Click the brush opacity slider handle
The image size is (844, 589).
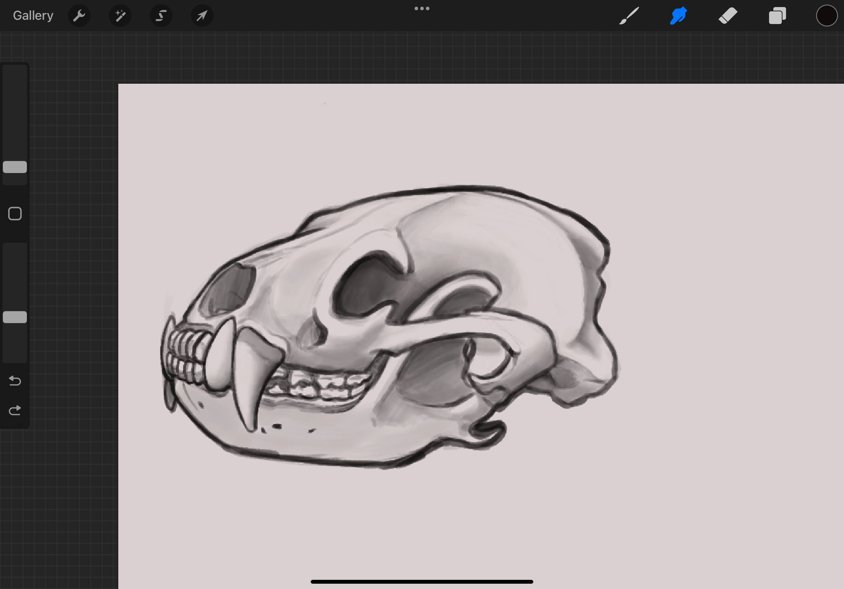point(15,317)
